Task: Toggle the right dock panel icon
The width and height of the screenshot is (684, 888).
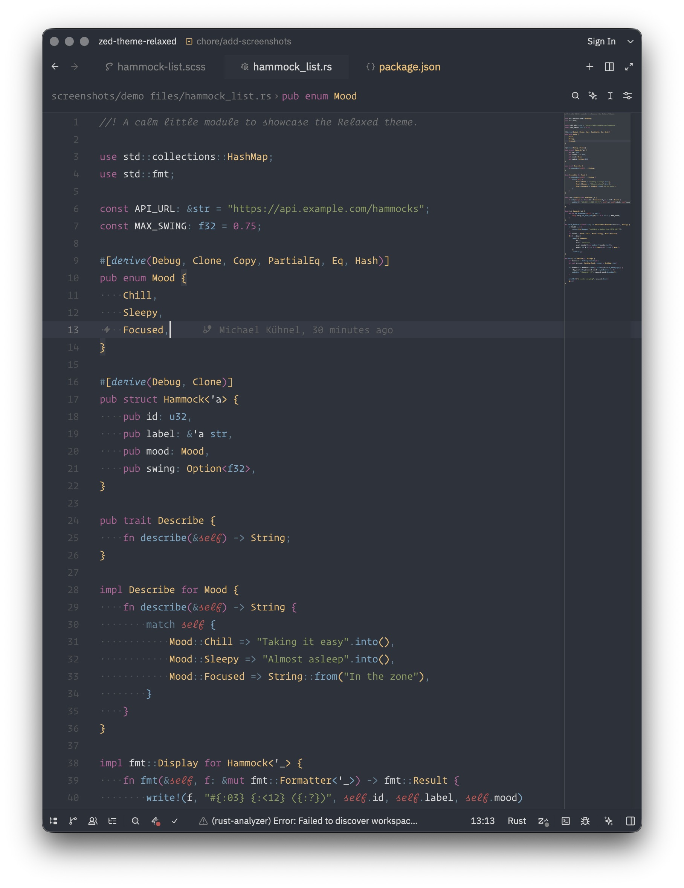Action: pos(630,821)
